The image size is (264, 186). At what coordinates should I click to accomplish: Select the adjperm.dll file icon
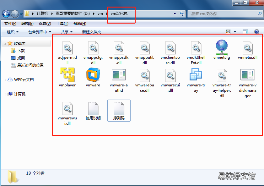pyautogui.click(x=67, y=48)
